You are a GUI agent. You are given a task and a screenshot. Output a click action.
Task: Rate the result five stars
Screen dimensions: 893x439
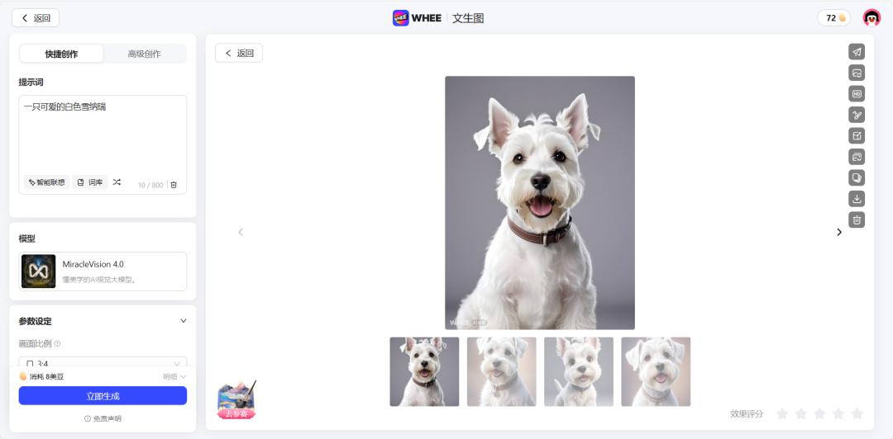[857, 413]
